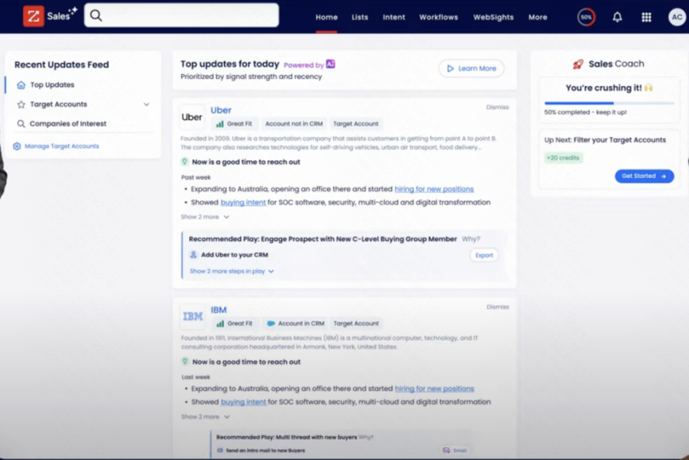Open IBM's buying intent link
This screenshot has width=689, height=460.
point(243,402)
